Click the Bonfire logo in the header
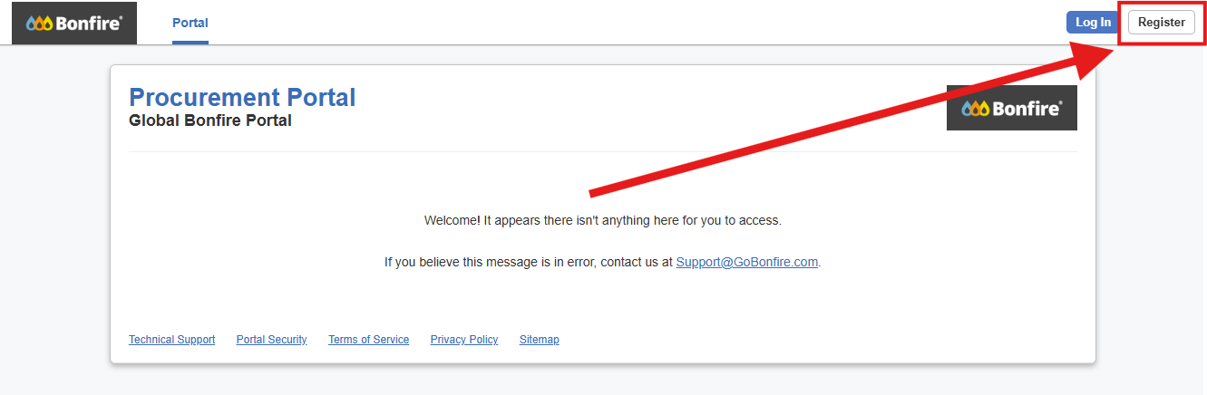Image resolution: width=1207 pixels, height=395 pixels. pos(74,23)
